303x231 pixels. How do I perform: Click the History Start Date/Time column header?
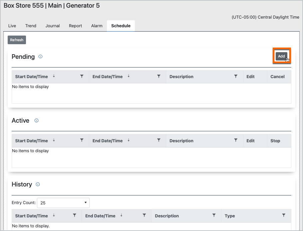click(x=32, y=216)
